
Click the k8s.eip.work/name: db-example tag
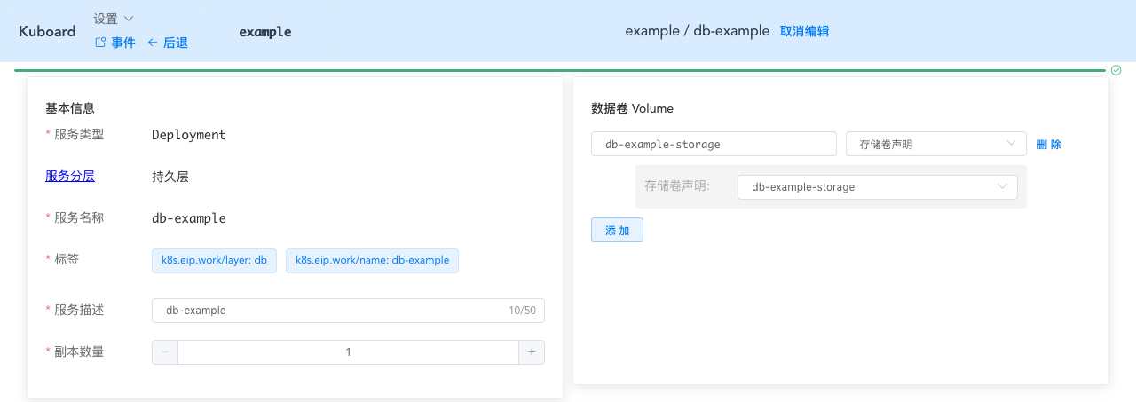pyautogui.click(x=372, y=261)
